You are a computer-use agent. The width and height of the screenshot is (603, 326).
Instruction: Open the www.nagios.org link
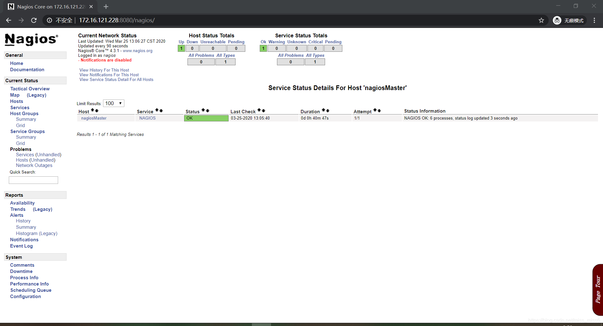click(138, 51)
